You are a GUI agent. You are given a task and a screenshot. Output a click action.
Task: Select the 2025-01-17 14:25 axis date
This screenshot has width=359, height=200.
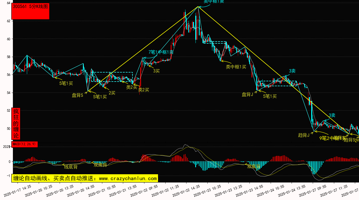tap(18, 190)
